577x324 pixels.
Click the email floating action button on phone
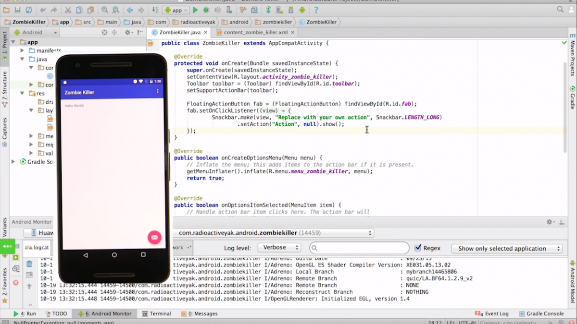pos(154,237)
